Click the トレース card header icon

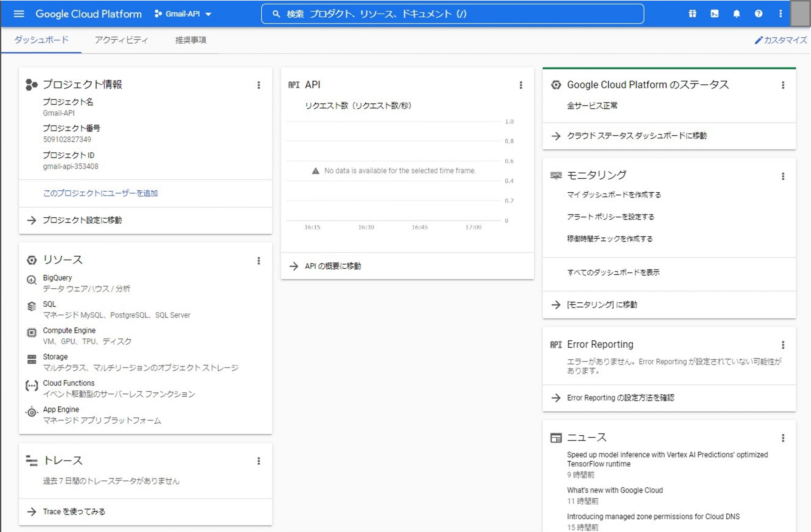tap(31, 461)
